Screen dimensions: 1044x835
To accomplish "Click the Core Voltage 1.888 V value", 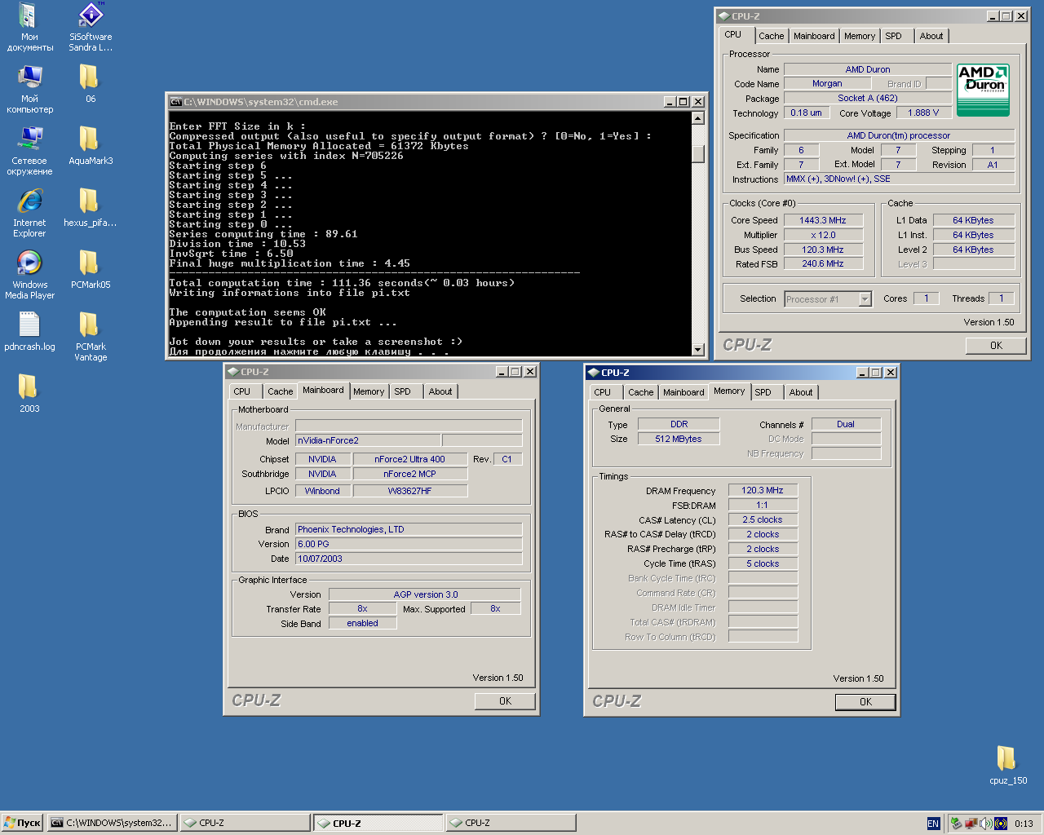I will [923, 113].
